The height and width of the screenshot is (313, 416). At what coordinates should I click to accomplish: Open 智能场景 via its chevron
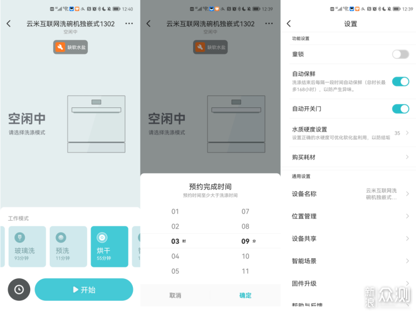coord(407,261)
